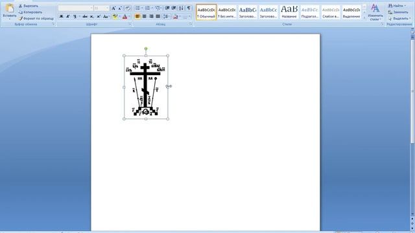Apply the Название style
Image resolution: width=415 pixels, height=233 pixels.
[x=289, y=12]
